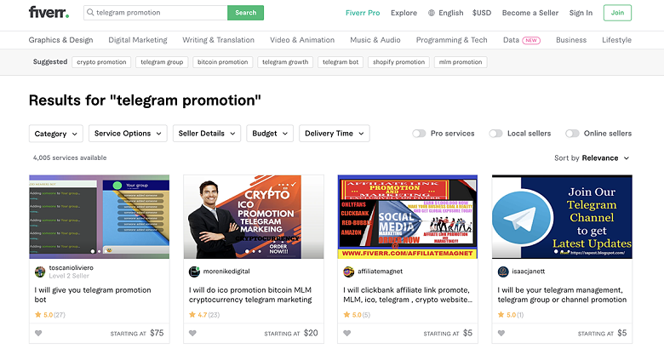Open the telegram promotion bot thumbnail
This screenshot has width=664, height=349.
(99, 217)
